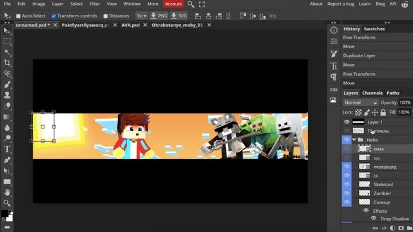
Task: Select the Magic Wand tool
Action: [7, 52]
